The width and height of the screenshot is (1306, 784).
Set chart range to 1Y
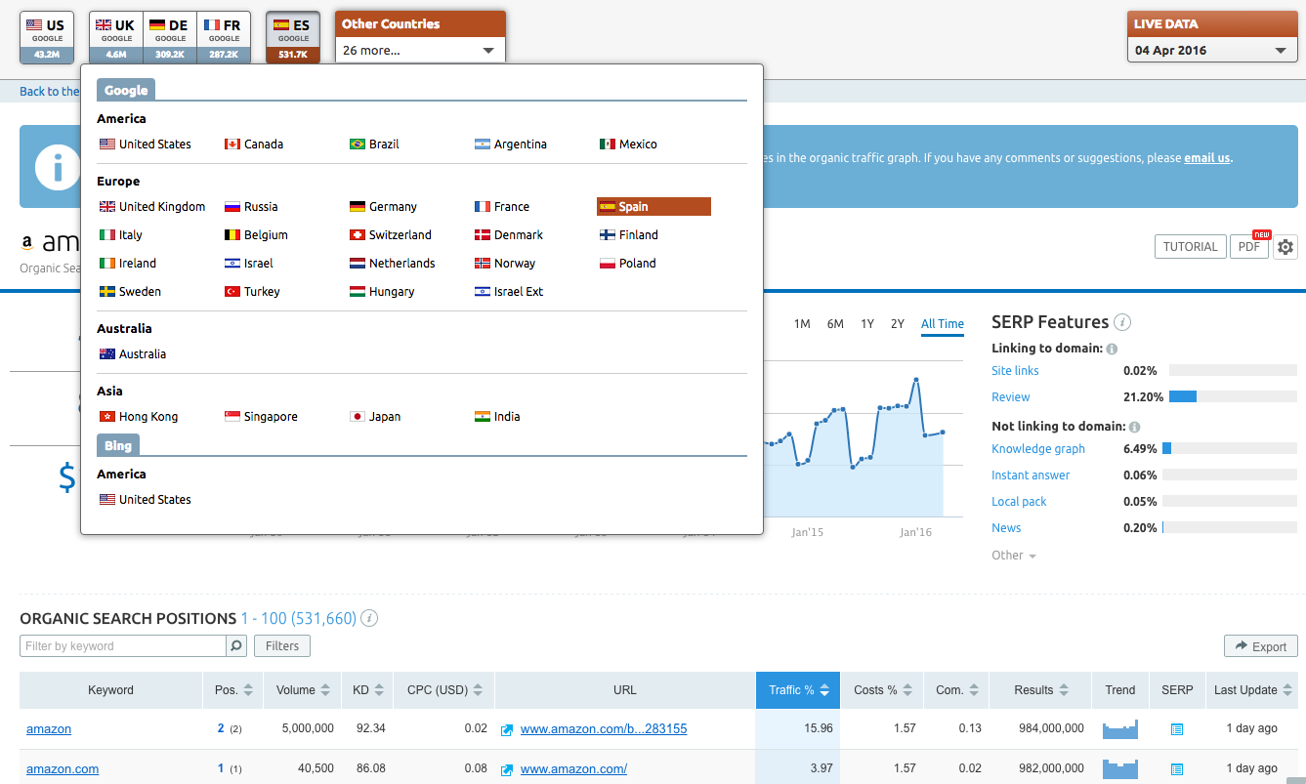(867, 324)
